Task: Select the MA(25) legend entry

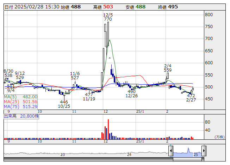Action: (21, 101)
